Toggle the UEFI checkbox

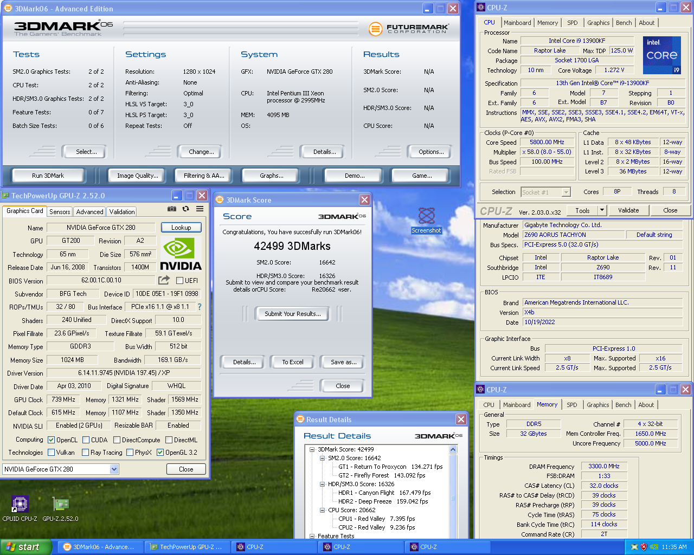(x=179, y=280)
